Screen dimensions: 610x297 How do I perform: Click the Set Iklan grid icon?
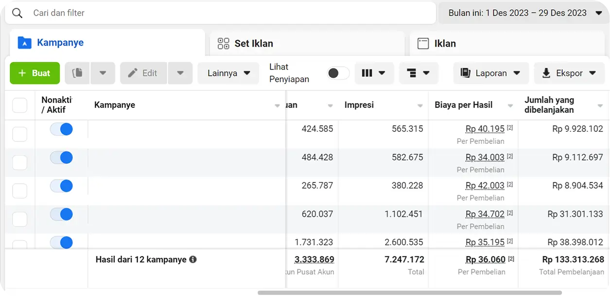(x=223, y=43)
